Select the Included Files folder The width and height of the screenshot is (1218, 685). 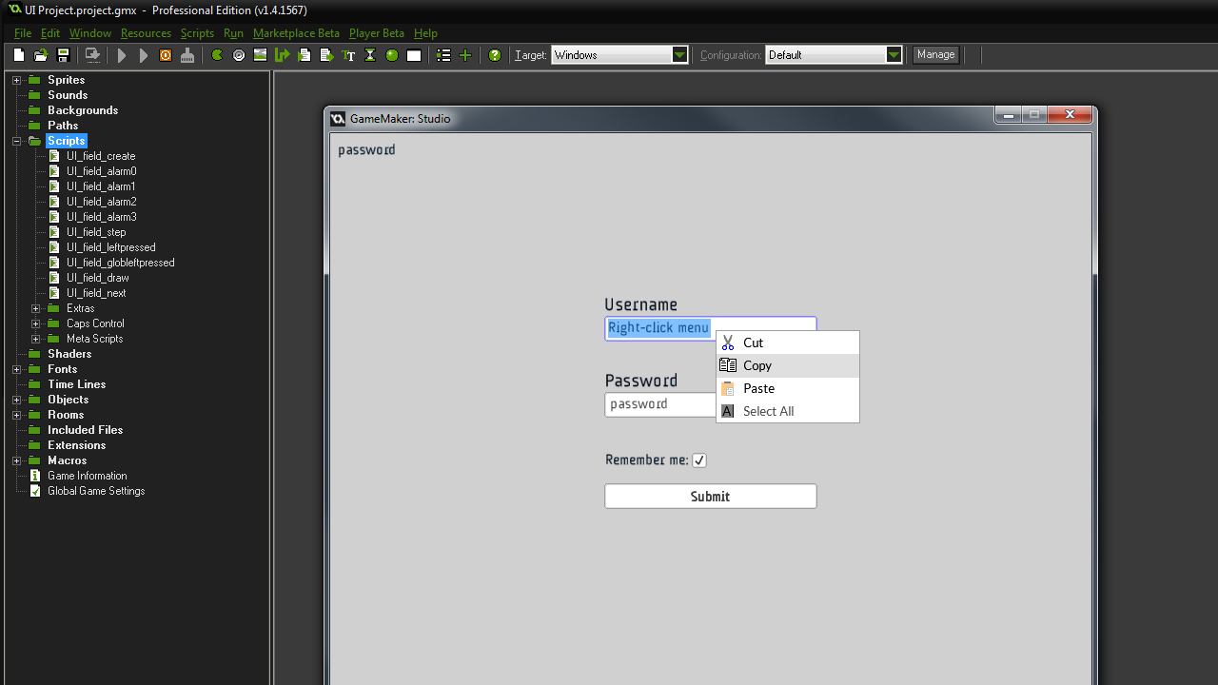click(x=86, y=430)
